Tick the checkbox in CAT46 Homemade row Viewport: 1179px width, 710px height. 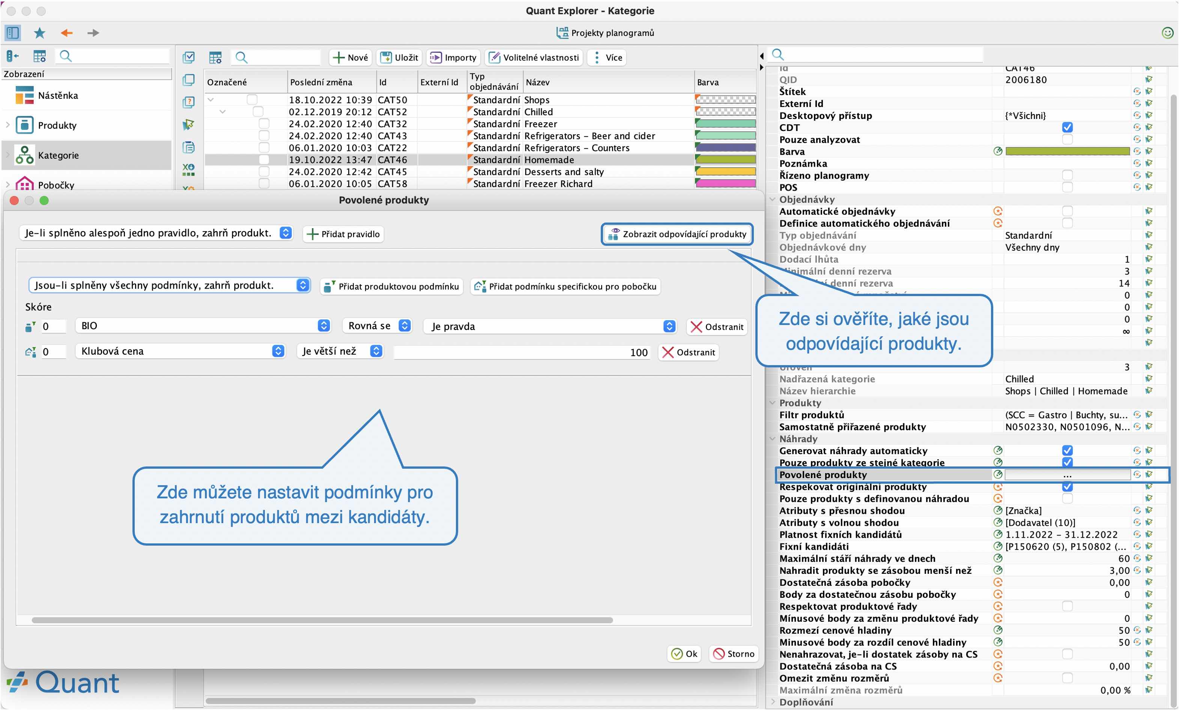click(x=264, y=159)
